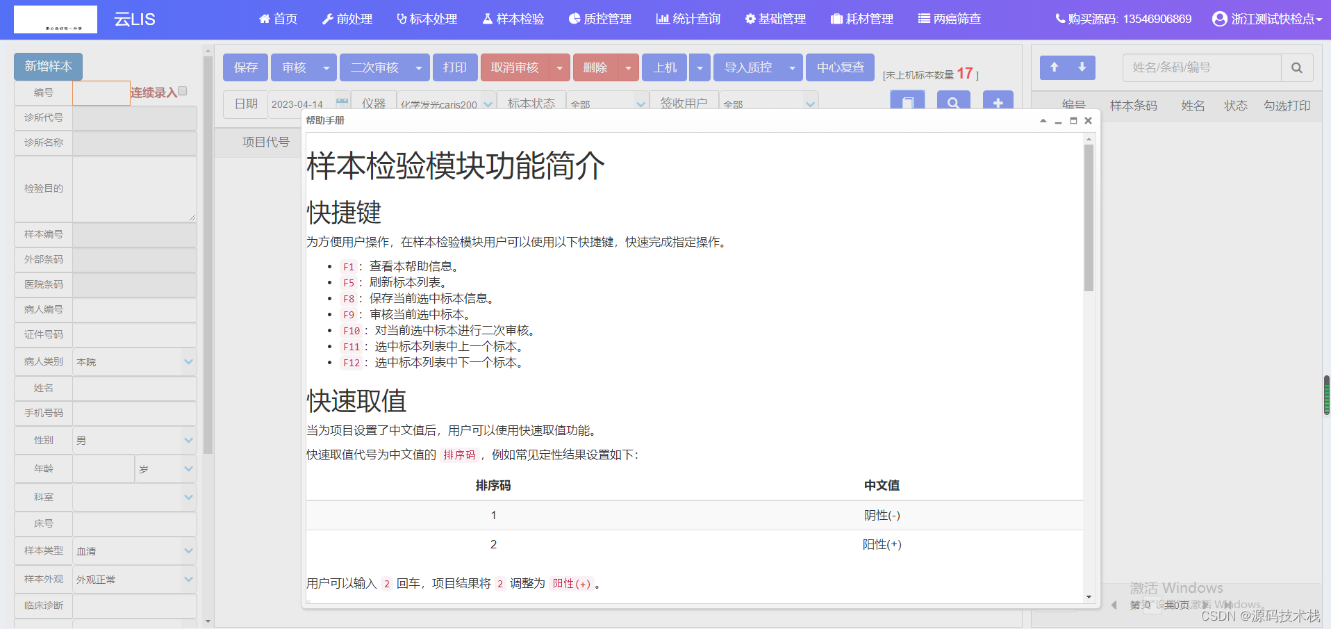Expand the 审核 dropdown arrow
Screen dimensions: 1331x629
pyautogui.click(x=326, y=67)
